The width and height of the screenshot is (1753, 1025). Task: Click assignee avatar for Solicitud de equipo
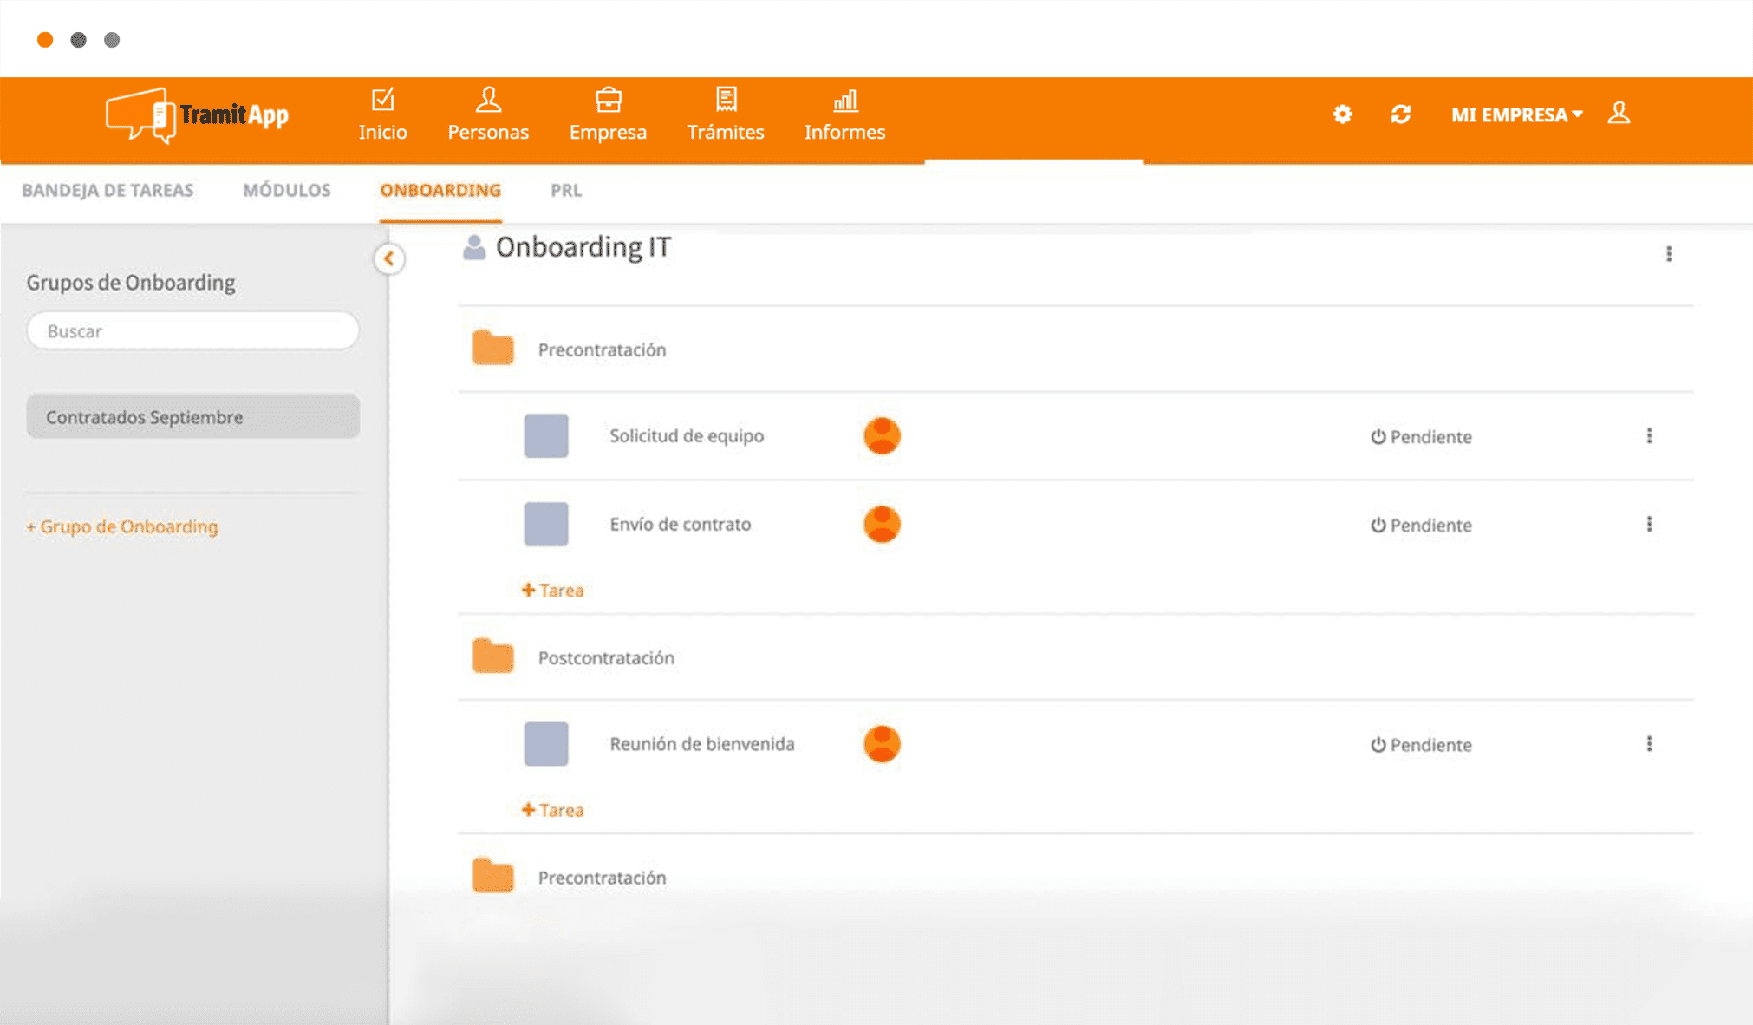(x=882, y=435)
